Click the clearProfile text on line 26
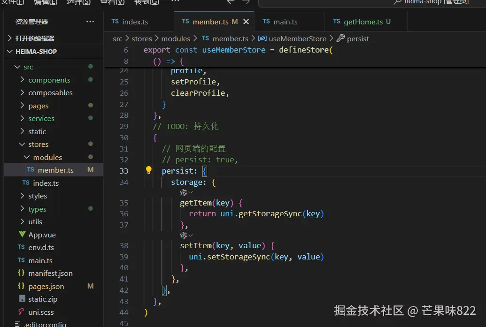486x327 pixels. [198, 93]
